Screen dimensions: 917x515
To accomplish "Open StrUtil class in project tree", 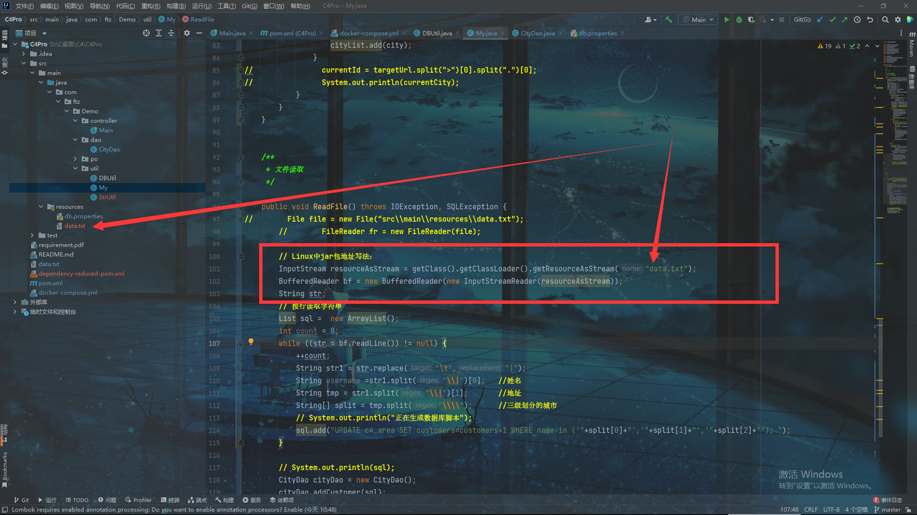I will [107, 197].
